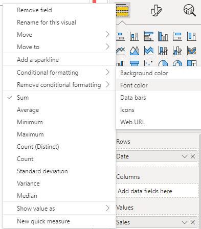The width and height of the screenshot is (201, 229).
Task: Select the clustered bar chart visual
Action: 148,36
